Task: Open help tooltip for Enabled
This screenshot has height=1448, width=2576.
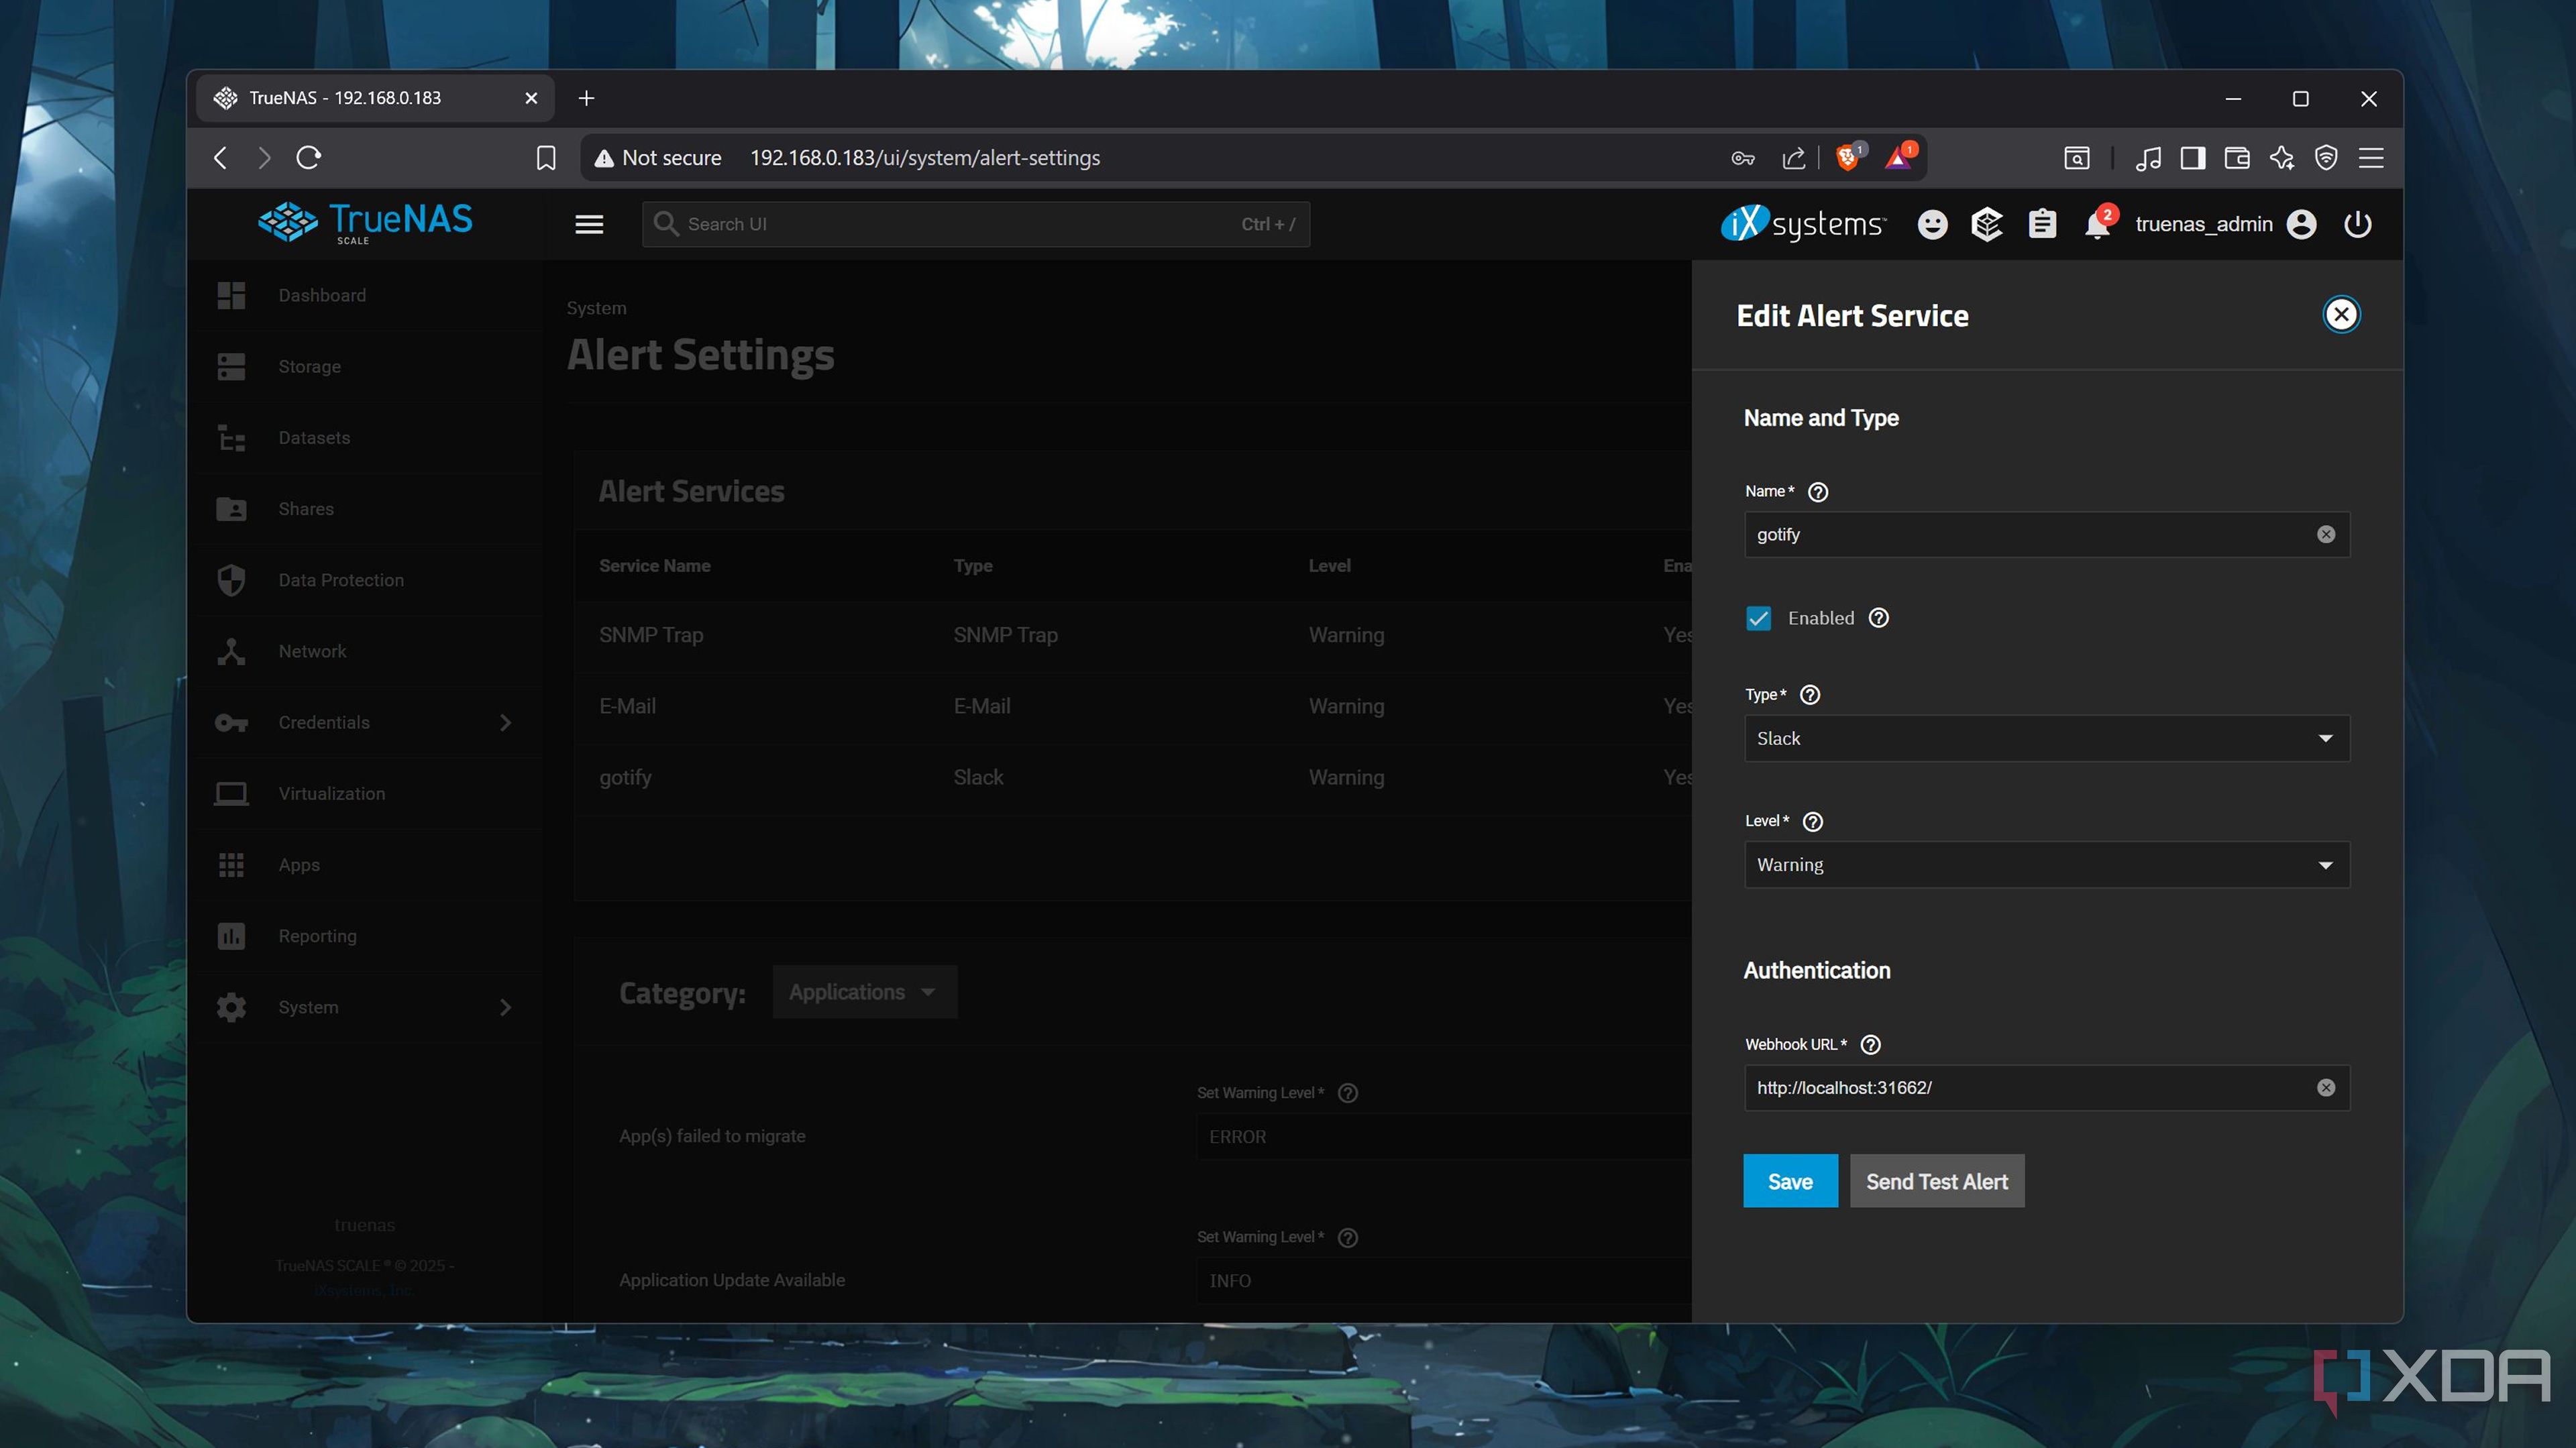Action: tap(1878, 618)
